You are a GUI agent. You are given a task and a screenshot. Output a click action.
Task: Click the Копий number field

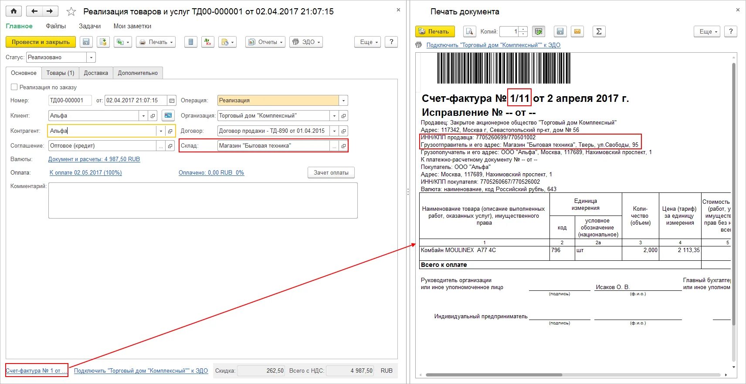(x=509, y=31)
